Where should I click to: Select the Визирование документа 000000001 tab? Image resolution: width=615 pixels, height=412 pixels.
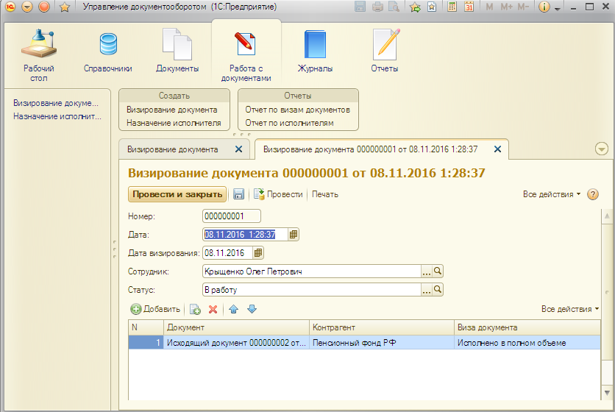(x=370, y=149)
